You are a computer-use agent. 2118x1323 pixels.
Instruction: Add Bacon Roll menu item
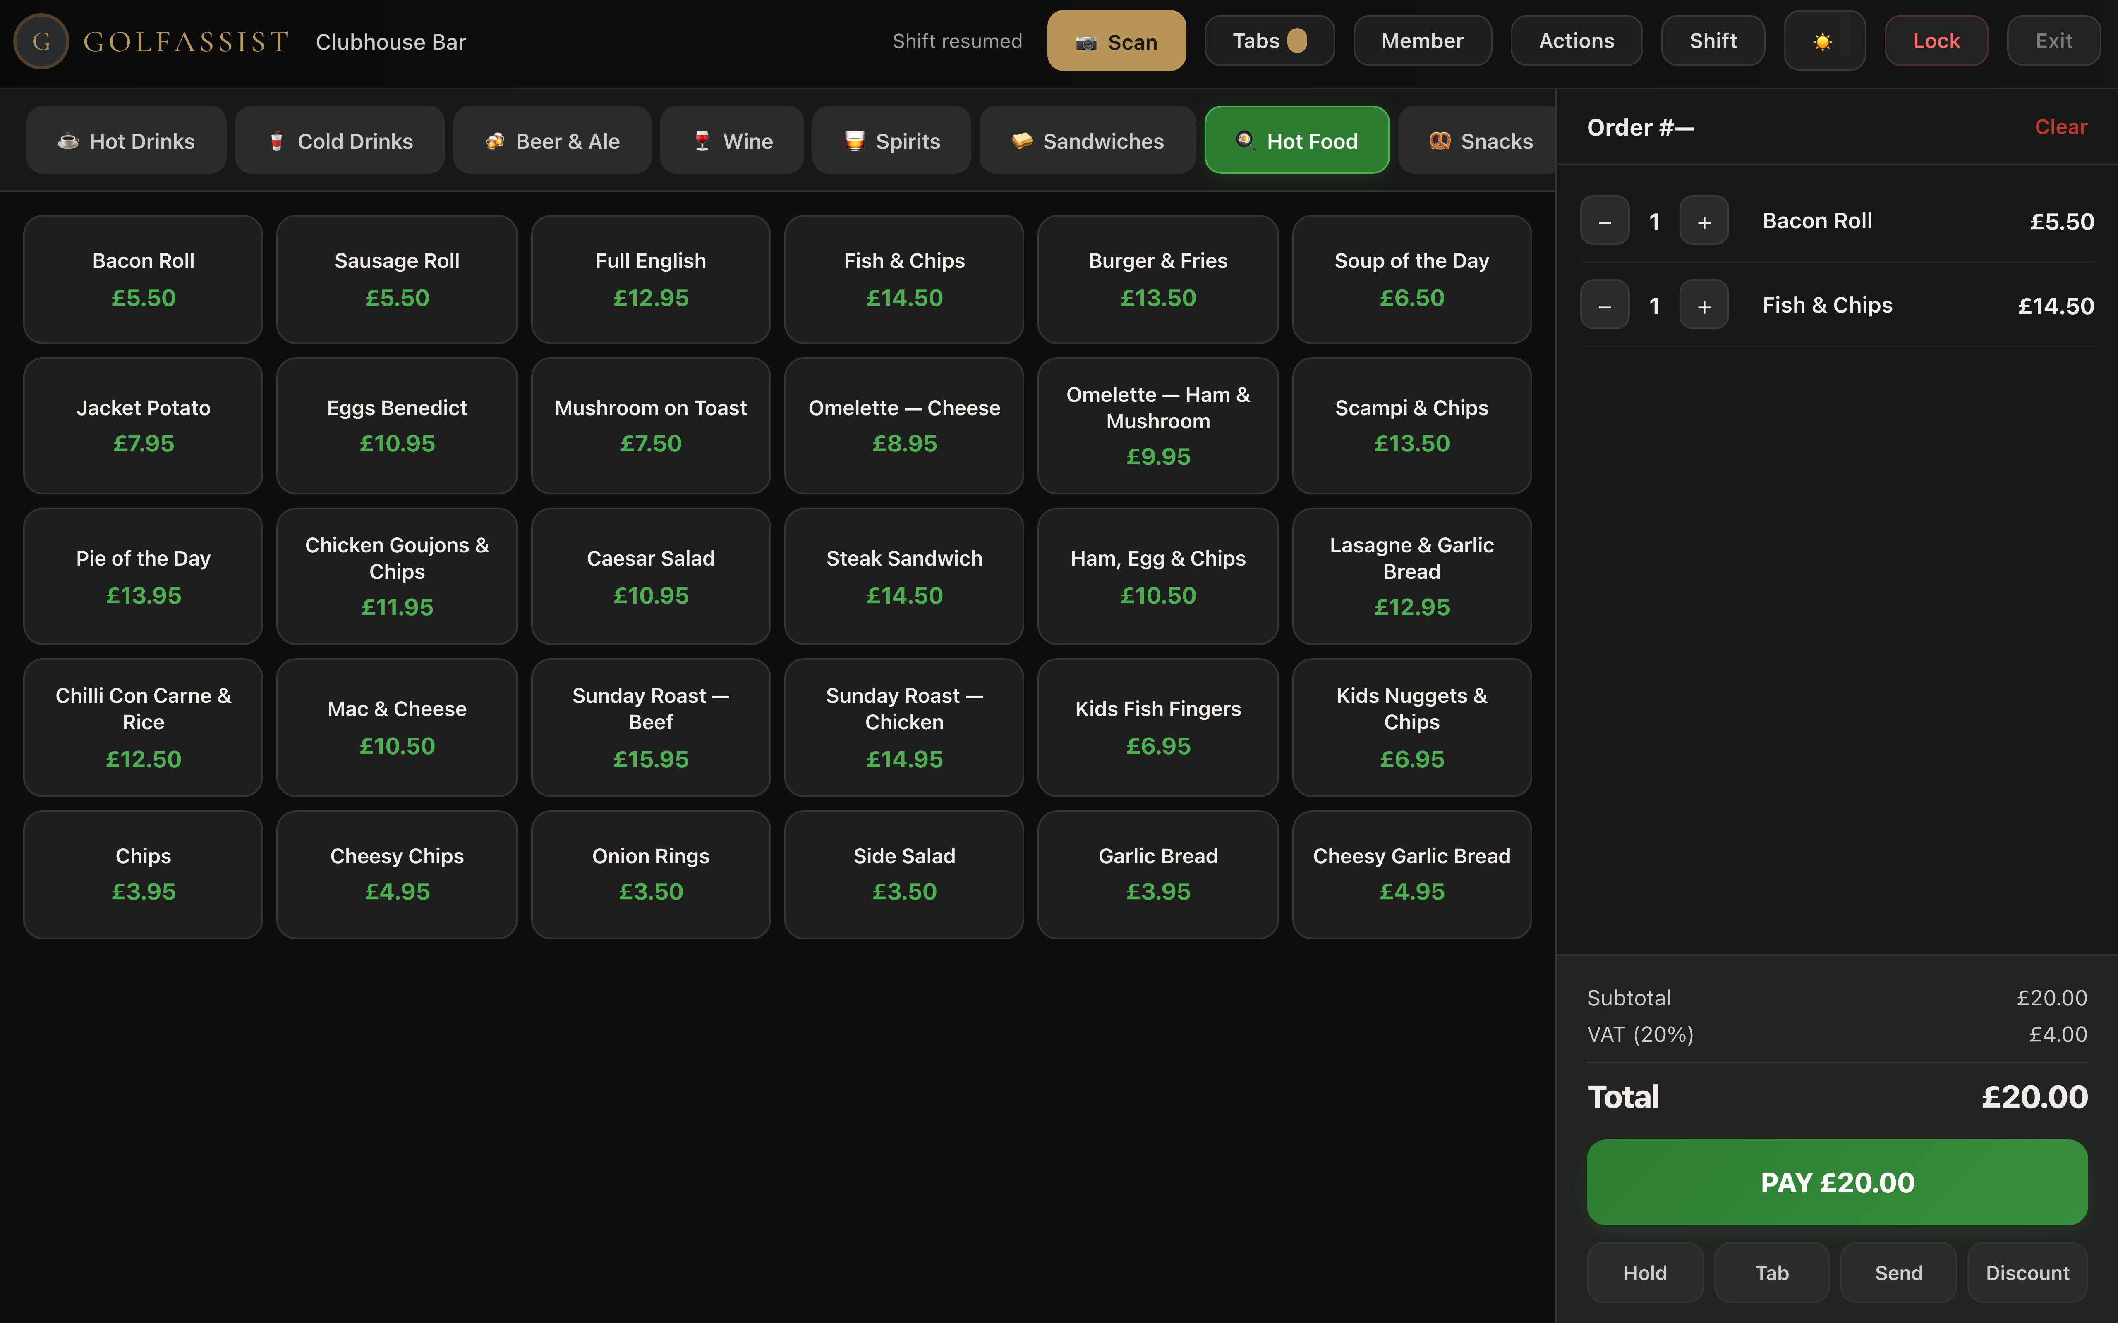(x=144, y=279)
